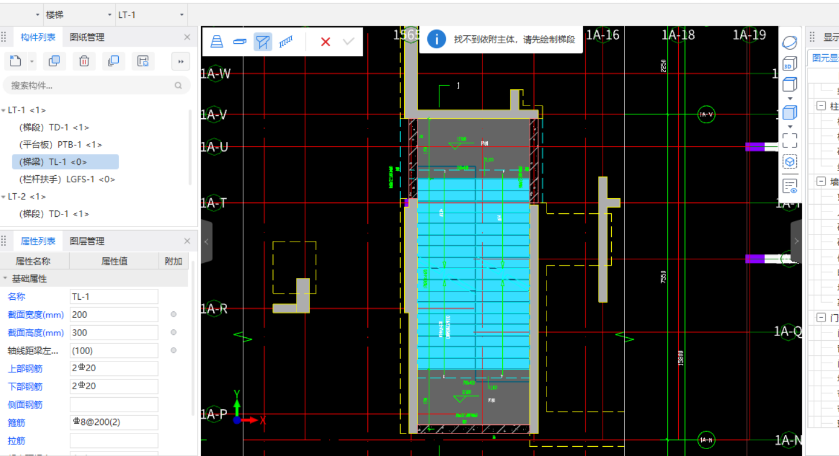
Task: Switch to the 属性列表 tab
Action: point(38,241)
